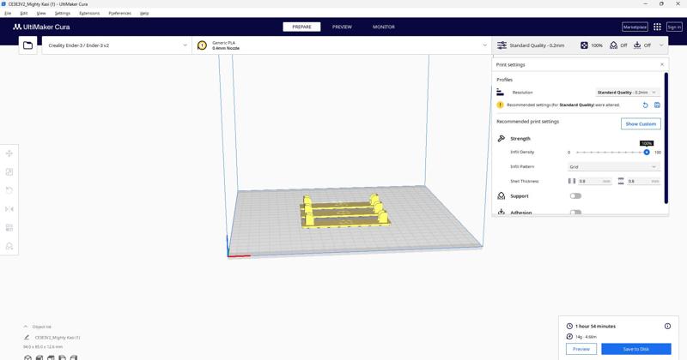Switch to right view cube icon
Viewport: 687px width, 360px height.
[74, 357]
